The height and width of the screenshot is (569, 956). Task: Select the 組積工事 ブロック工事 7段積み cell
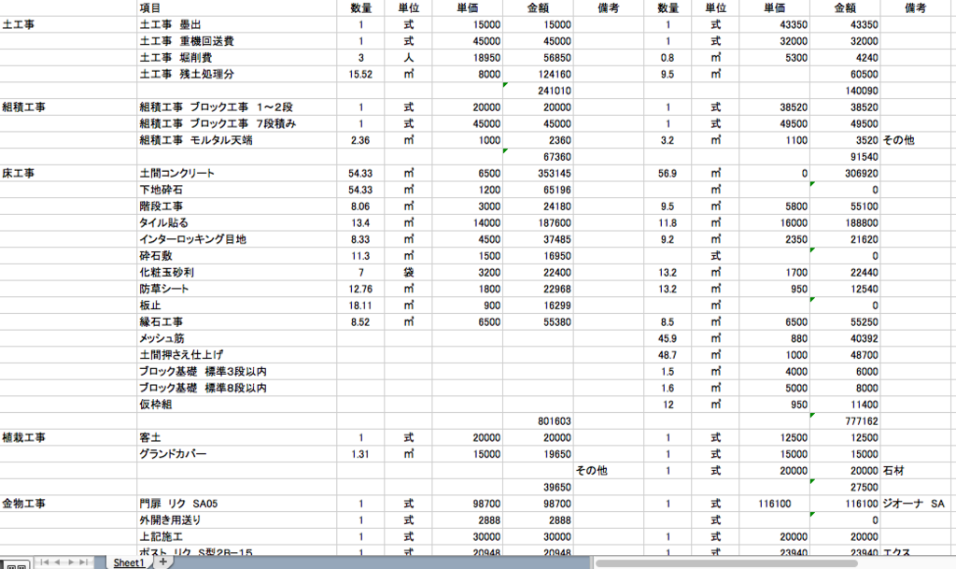coord(236,124)
